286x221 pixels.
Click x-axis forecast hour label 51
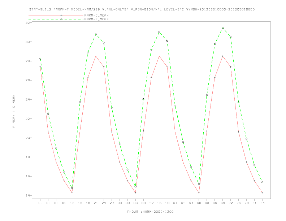coord(175,203)
